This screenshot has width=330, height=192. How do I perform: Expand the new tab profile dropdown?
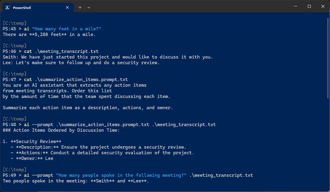pyautogui.click(x=89, y=7)
